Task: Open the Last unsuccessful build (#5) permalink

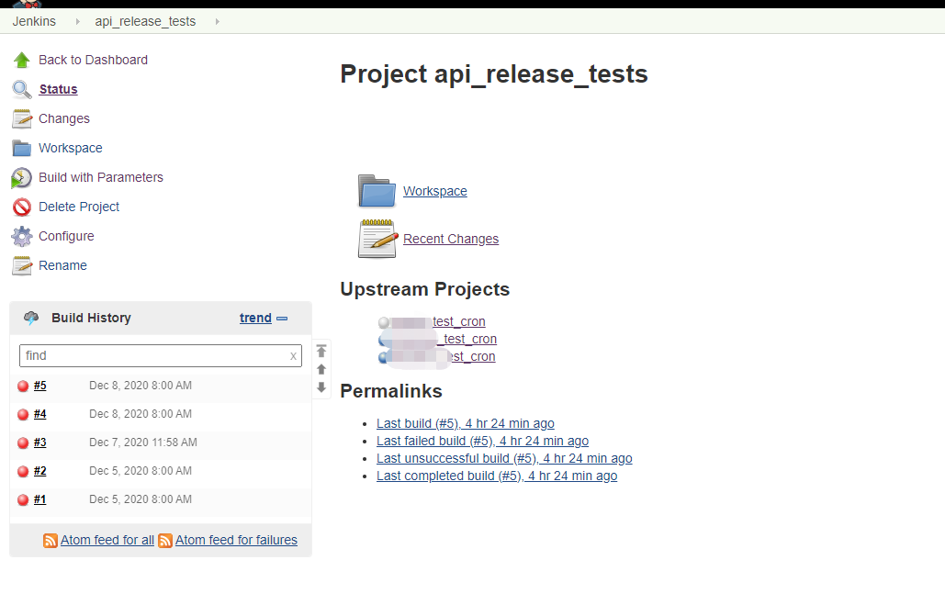Action: click(x=504, y=459)
